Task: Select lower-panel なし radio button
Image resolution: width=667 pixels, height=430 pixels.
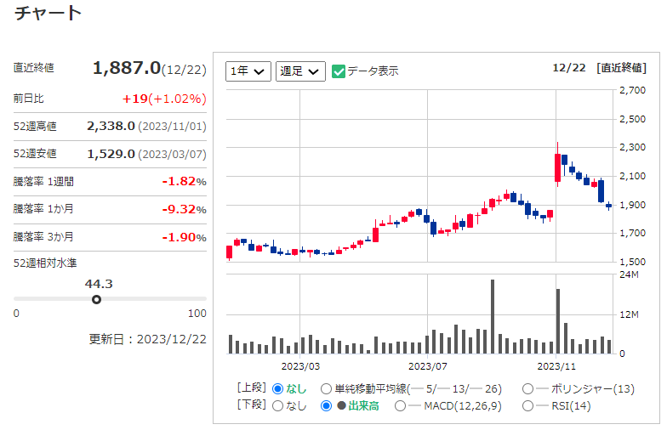Action: 277,406
